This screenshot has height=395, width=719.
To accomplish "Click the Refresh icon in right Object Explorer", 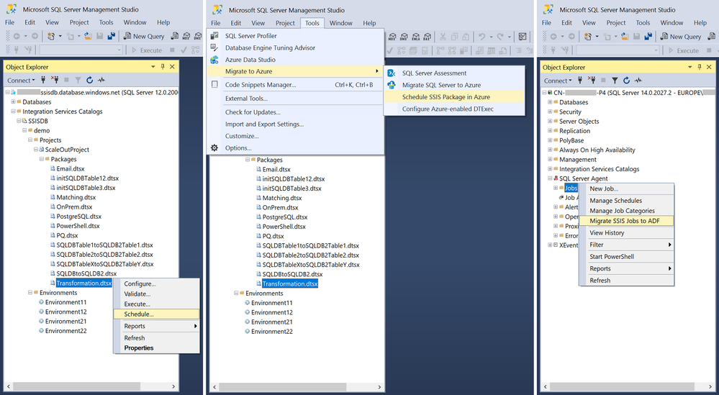I will point(626,81).
